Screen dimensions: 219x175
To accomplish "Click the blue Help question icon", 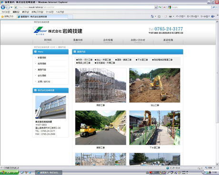I will point(212,16).
